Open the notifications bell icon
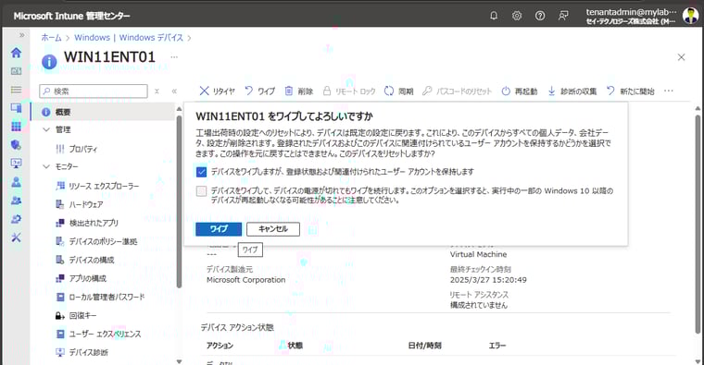This screenshot has width=704, height=365. click(x=494, y=16)
